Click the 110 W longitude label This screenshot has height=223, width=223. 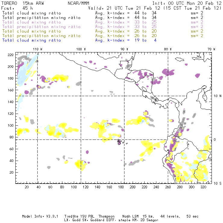click(37, 49)
